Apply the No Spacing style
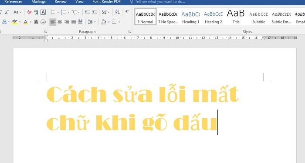Screen dimensions: 305x163 tap(168, 17)
